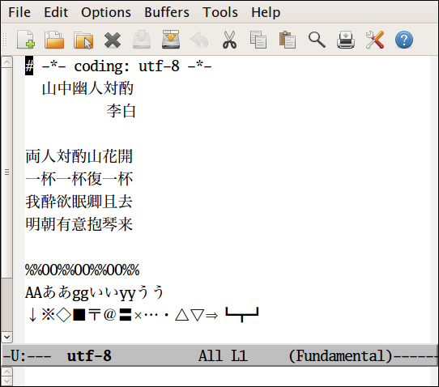Open the Buffers menu
439x387 pixels.
click(x=167, y=12)
